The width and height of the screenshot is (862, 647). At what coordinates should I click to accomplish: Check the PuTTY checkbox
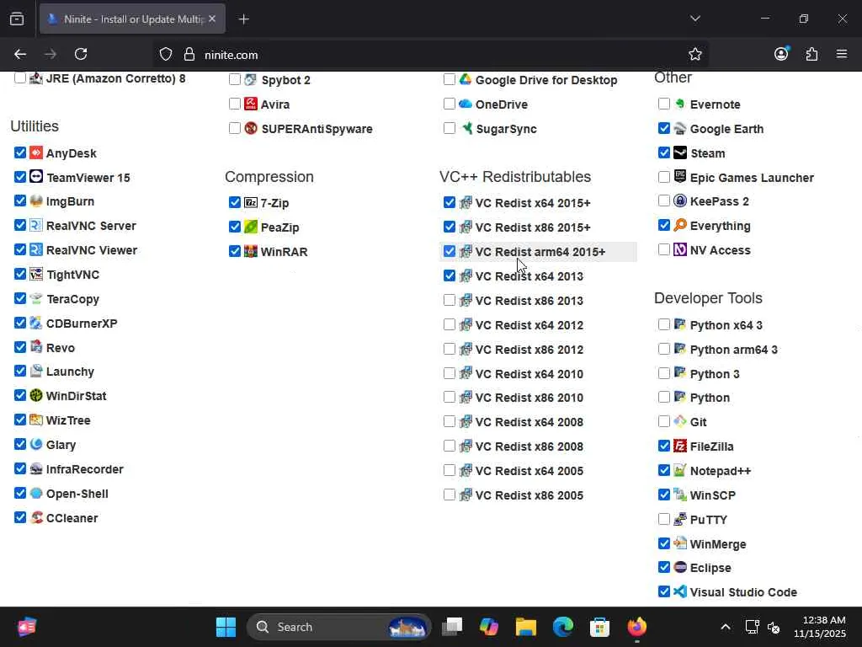click(x=664, y=519)
